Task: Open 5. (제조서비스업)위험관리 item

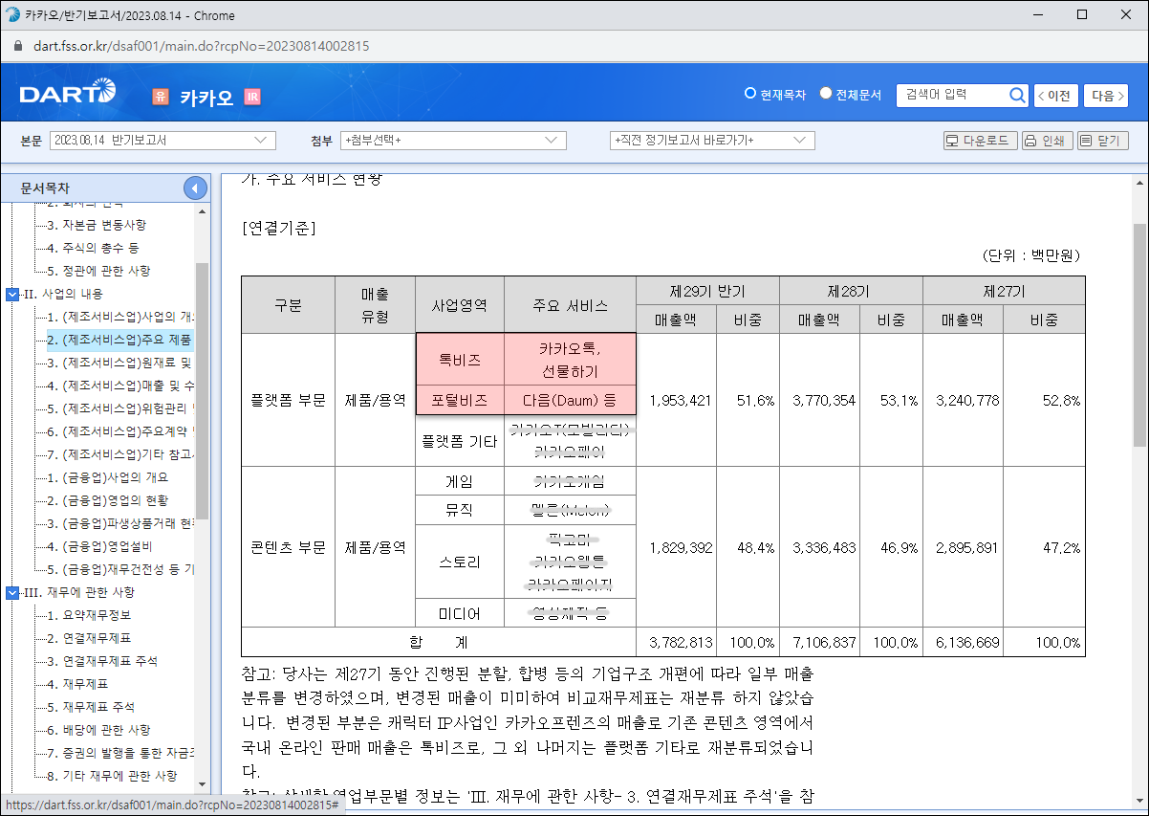Action: [121, 408]
